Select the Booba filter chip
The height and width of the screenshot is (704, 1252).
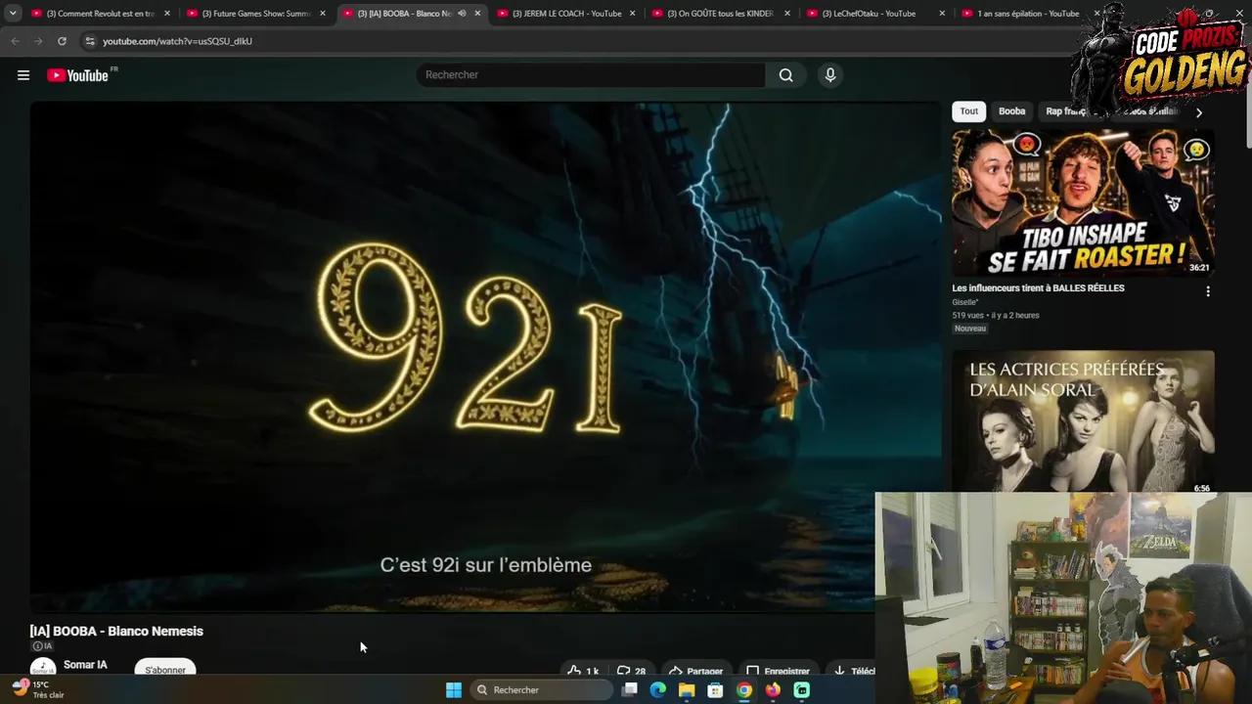(1011, 111)
